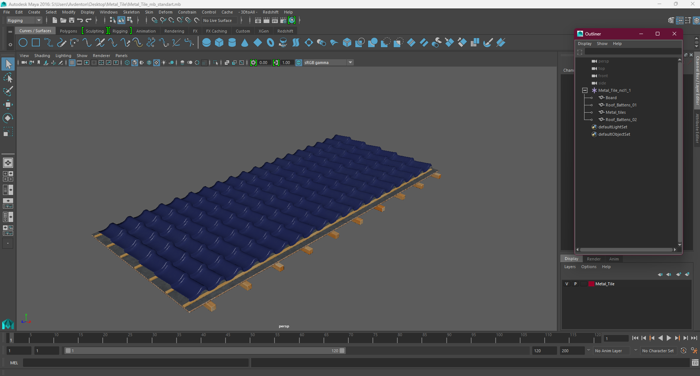This screenshot has width=700, height=376.
Task: Toggle Metal_Tile layer playback P box
Action: click(x=575, y=284)
